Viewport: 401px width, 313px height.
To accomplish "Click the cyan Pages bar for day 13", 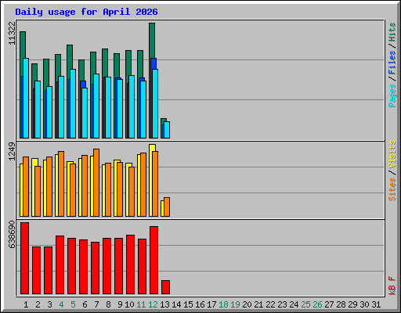I will pos(167,130).
